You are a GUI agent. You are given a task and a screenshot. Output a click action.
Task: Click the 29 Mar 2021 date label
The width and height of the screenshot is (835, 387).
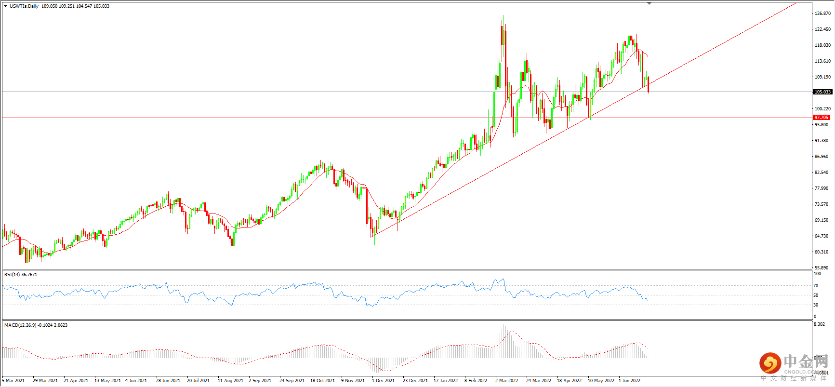[45, 381]
